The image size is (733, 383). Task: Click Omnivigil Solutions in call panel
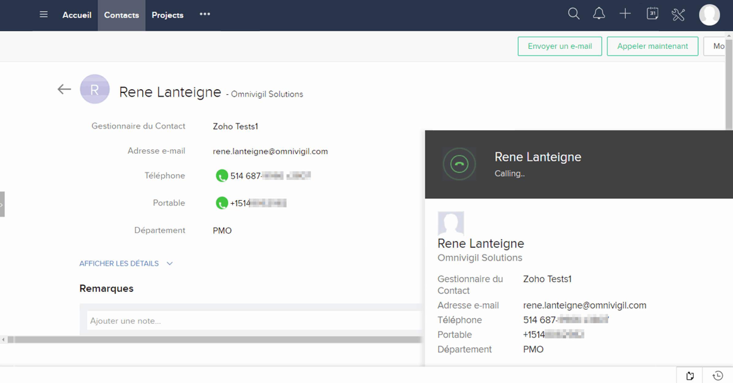480,258
